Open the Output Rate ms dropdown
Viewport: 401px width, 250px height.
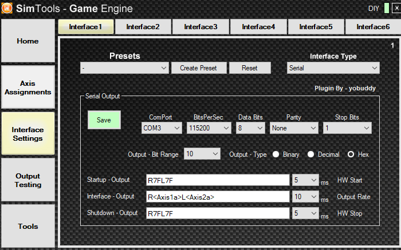[x=305, y=197]
